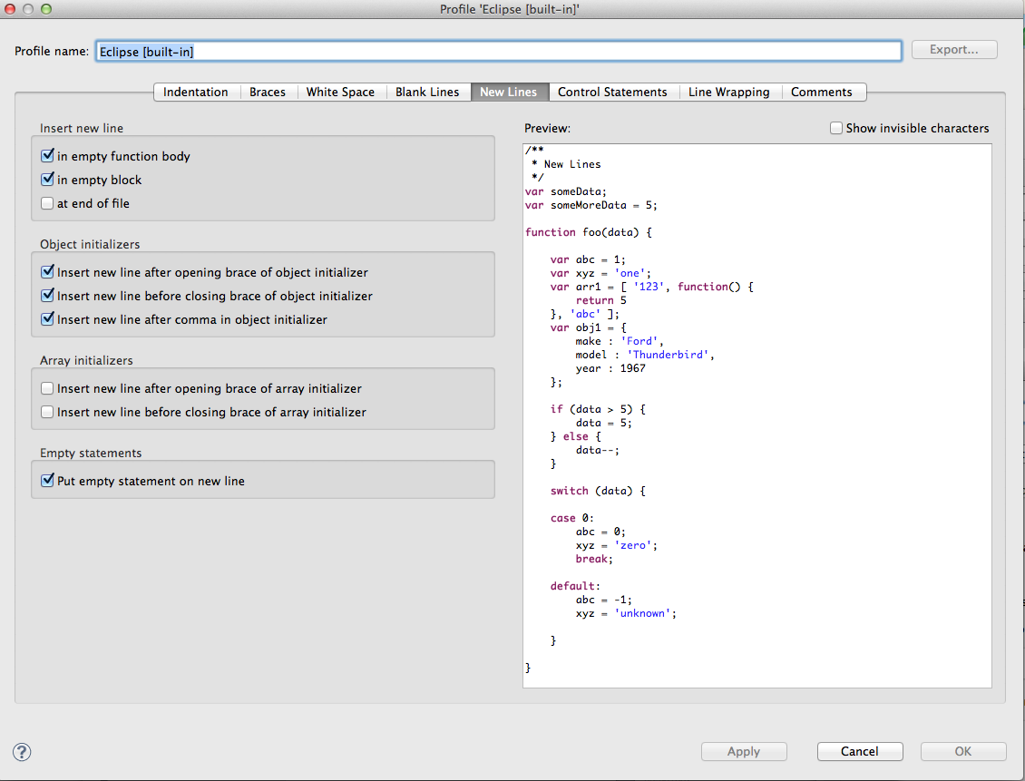1025x781 pixels.
Task: Toggle 'Show invisible characters' checkbox
Action: click(836, 129)
